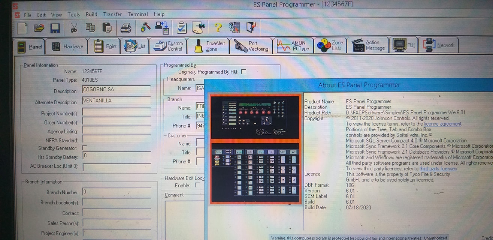Click the New file toolbar icon
The width and height of the screenshot is (493, 240).
click(x=22, y=28)
